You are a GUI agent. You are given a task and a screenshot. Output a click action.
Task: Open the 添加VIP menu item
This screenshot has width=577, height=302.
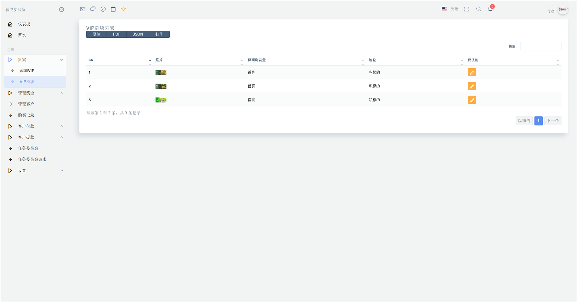click(35, 71)
